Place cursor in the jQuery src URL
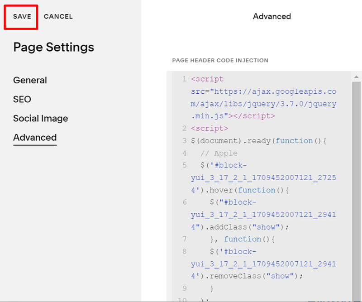The width and height of the screenshot is (362, 302). pos(263,91)
